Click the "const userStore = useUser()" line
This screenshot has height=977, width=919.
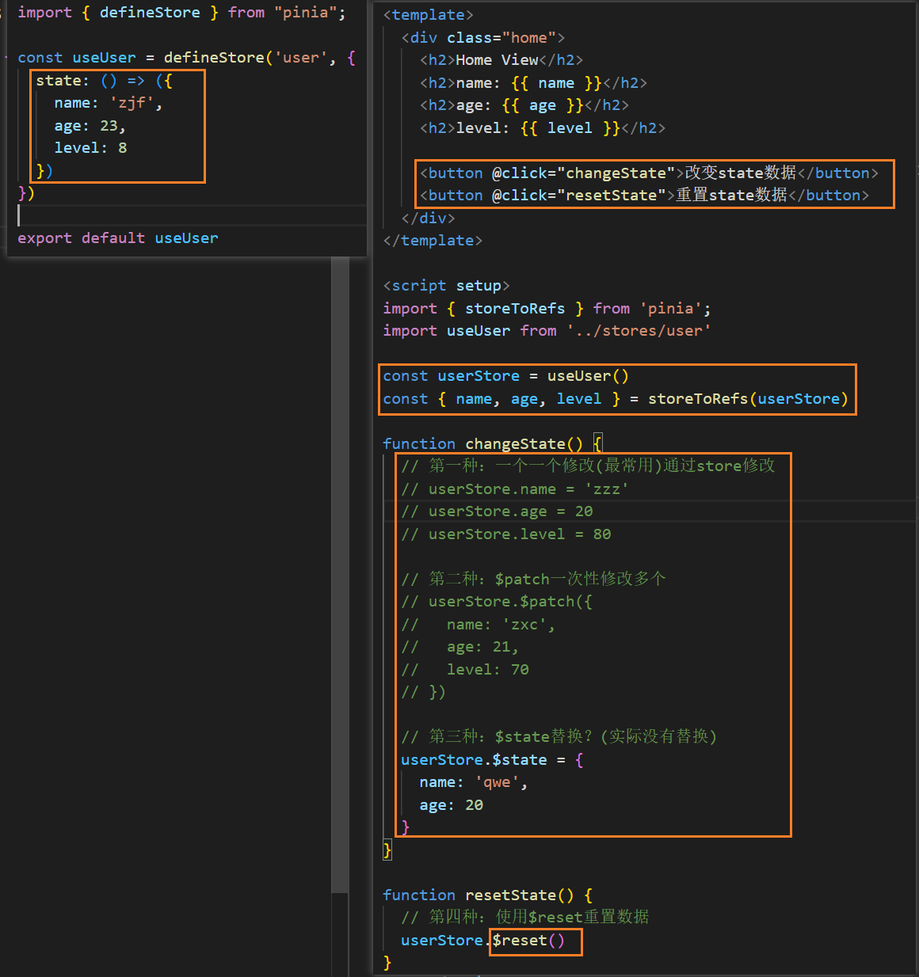pyautogui.click(x=506, y=376)
